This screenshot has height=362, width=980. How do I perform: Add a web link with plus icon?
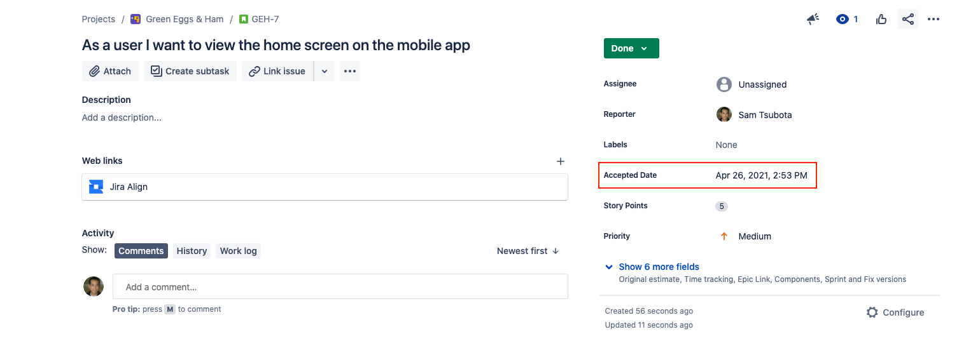point(561,161)
